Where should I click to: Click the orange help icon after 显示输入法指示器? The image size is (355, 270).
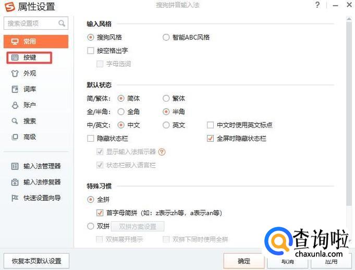click(162, 152)
